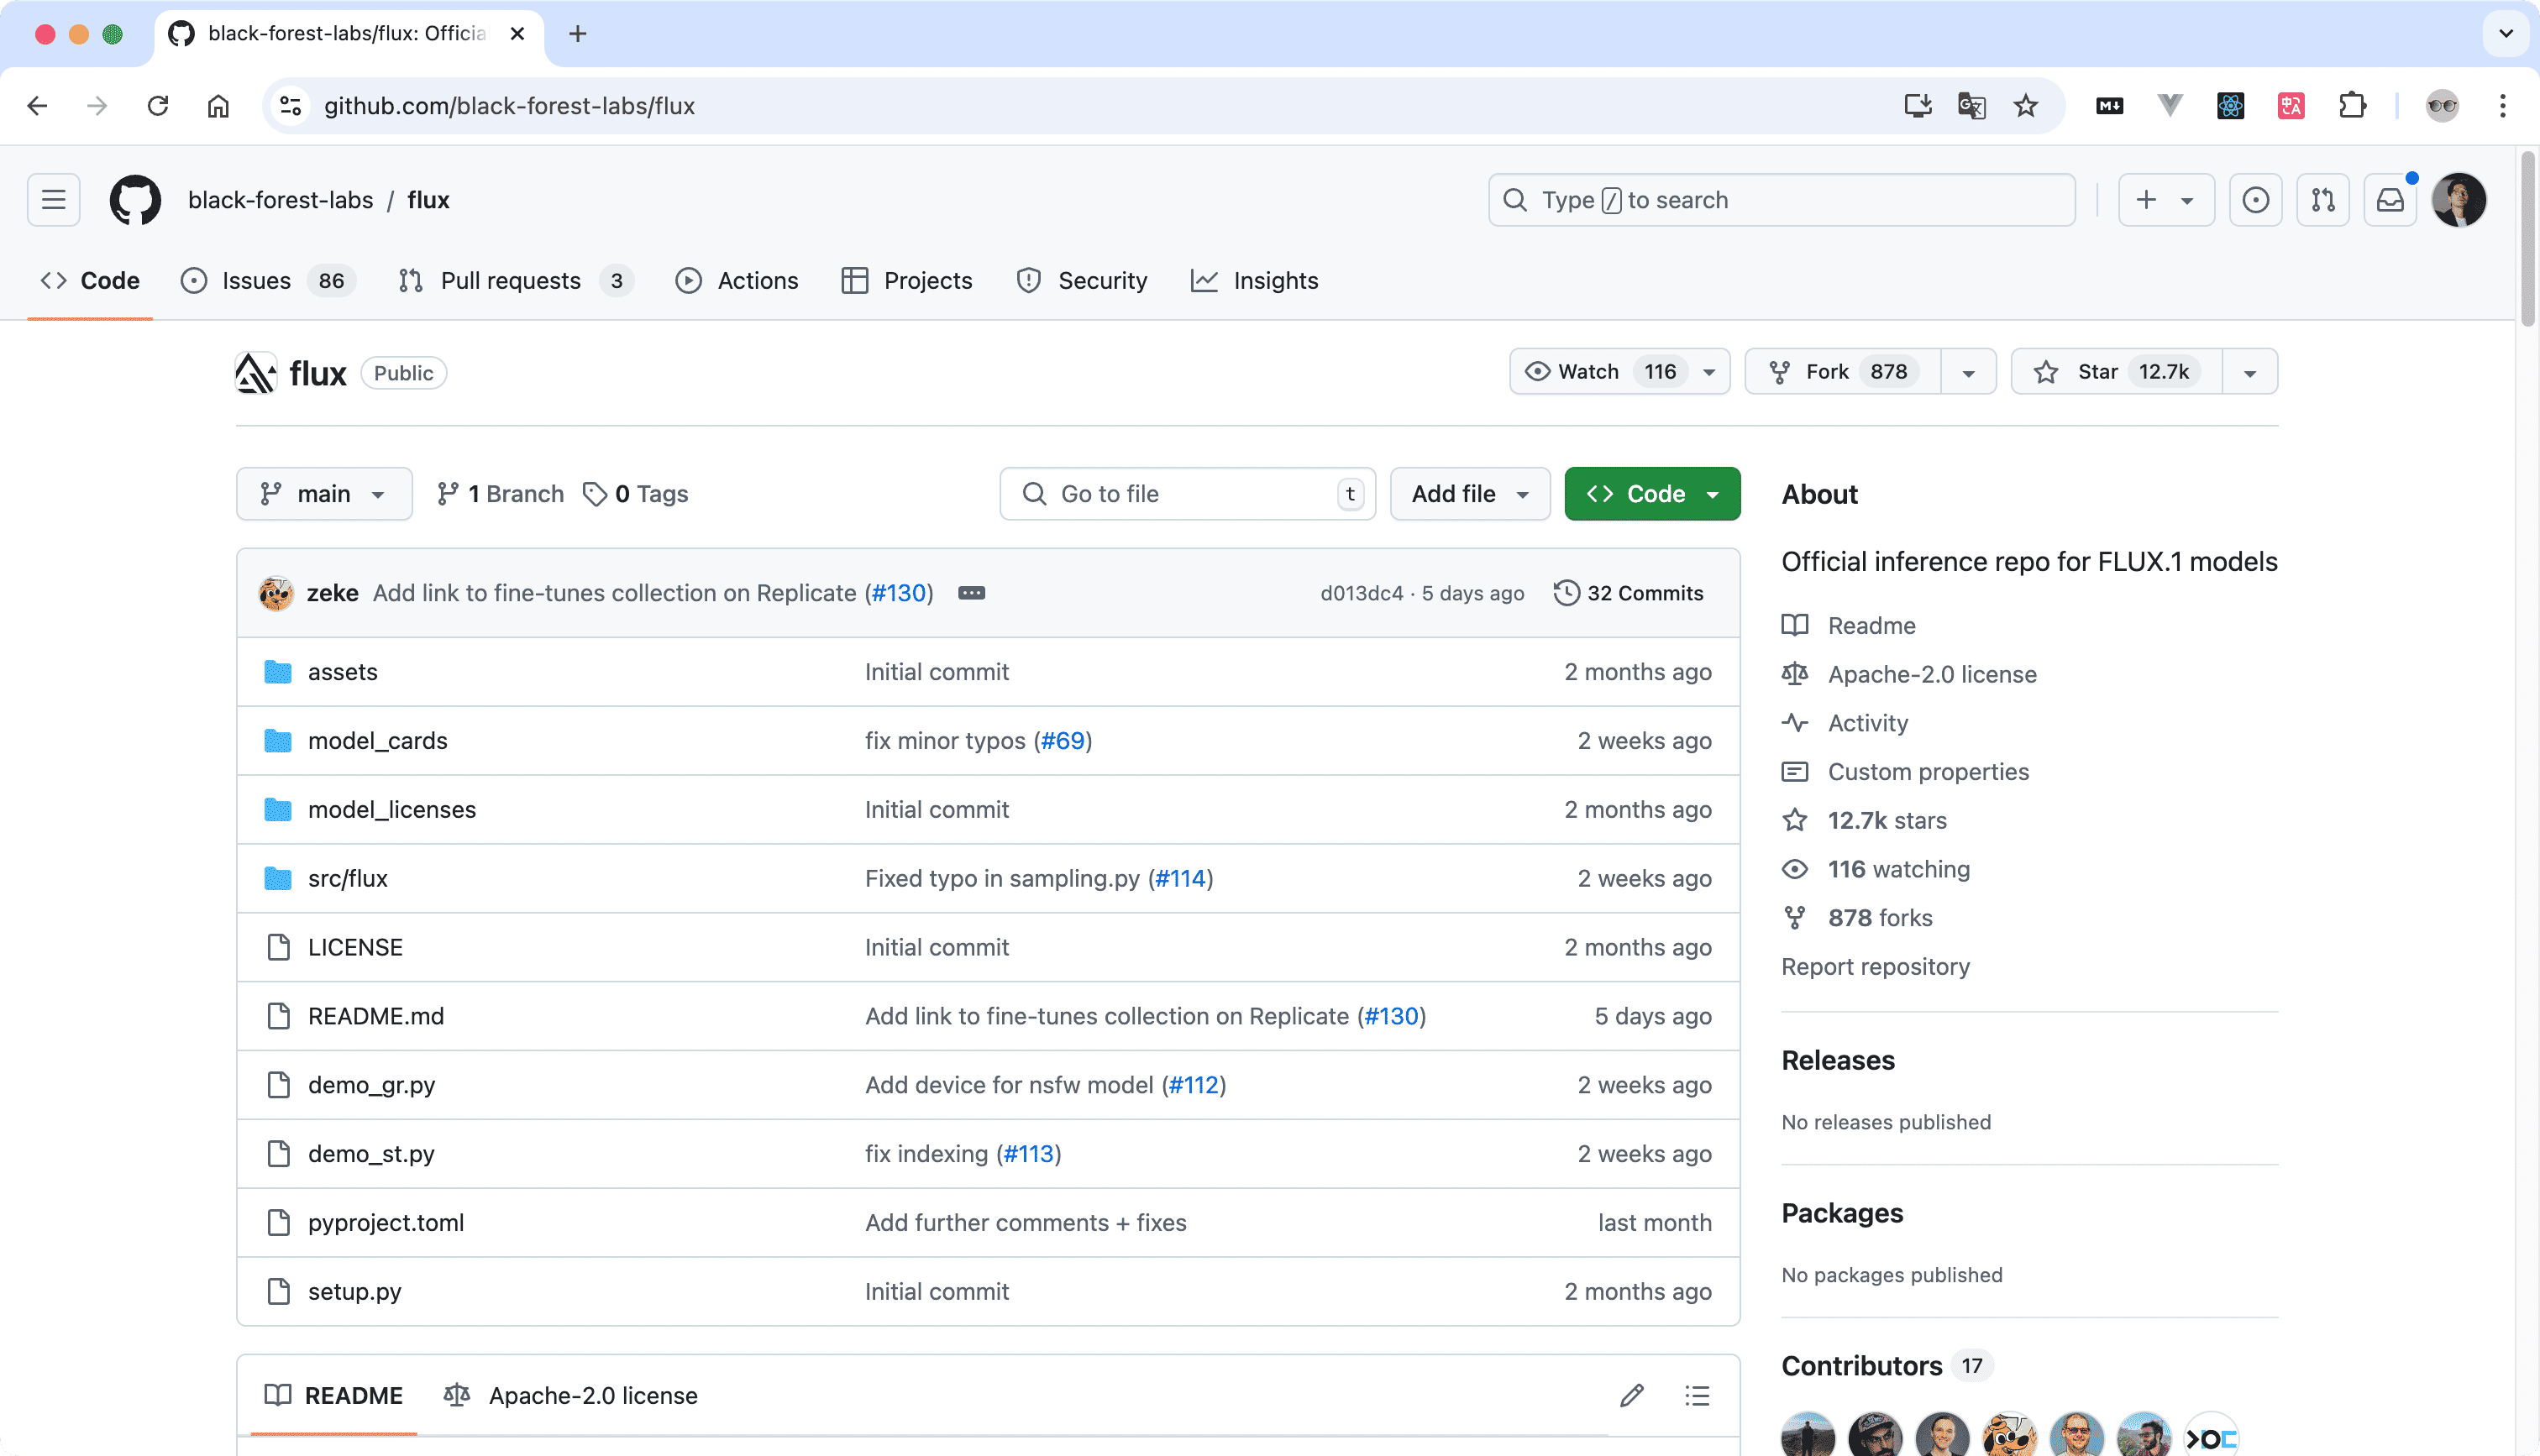The image size is (2540, 1456).
Task: Open the Actions tab
Action: click(737, 281)
